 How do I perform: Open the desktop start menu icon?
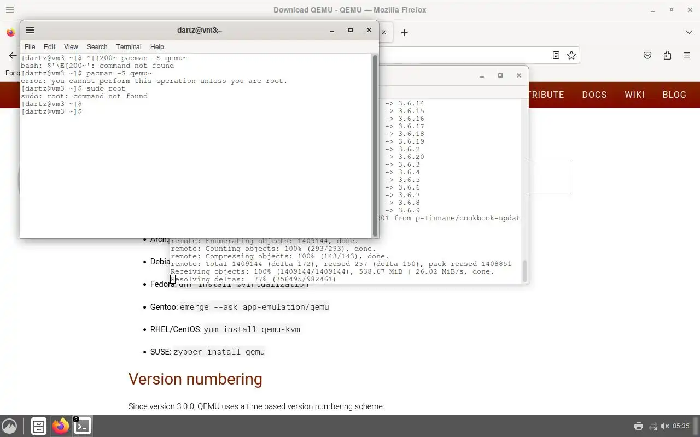coord(9,426)
